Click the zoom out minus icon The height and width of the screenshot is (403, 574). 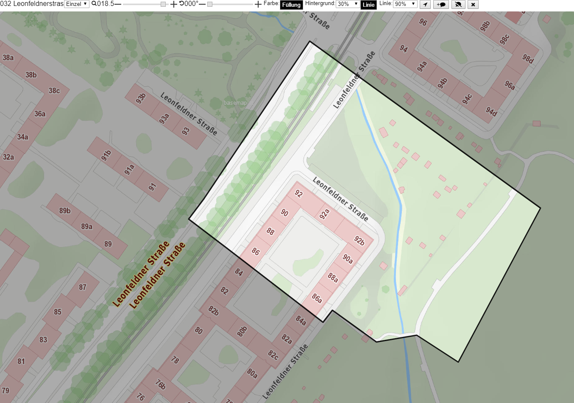pyautogui.click(x=117, y=4)
